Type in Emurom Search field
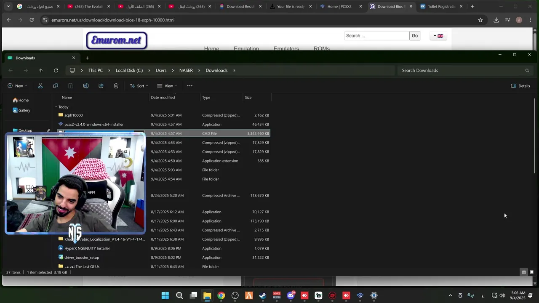Image resolution: width=539 pixels, height=303 pixels. tap(376, 36)
